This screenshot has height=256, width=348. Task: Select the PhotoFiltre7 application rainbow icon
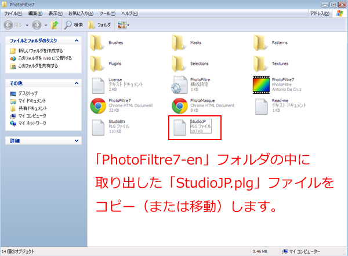tap(261, 85)
